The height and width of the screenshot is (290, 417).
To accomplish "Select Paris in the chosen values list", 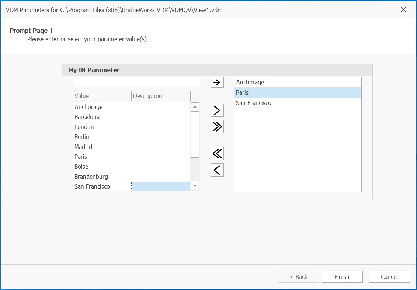I will 298,93.
